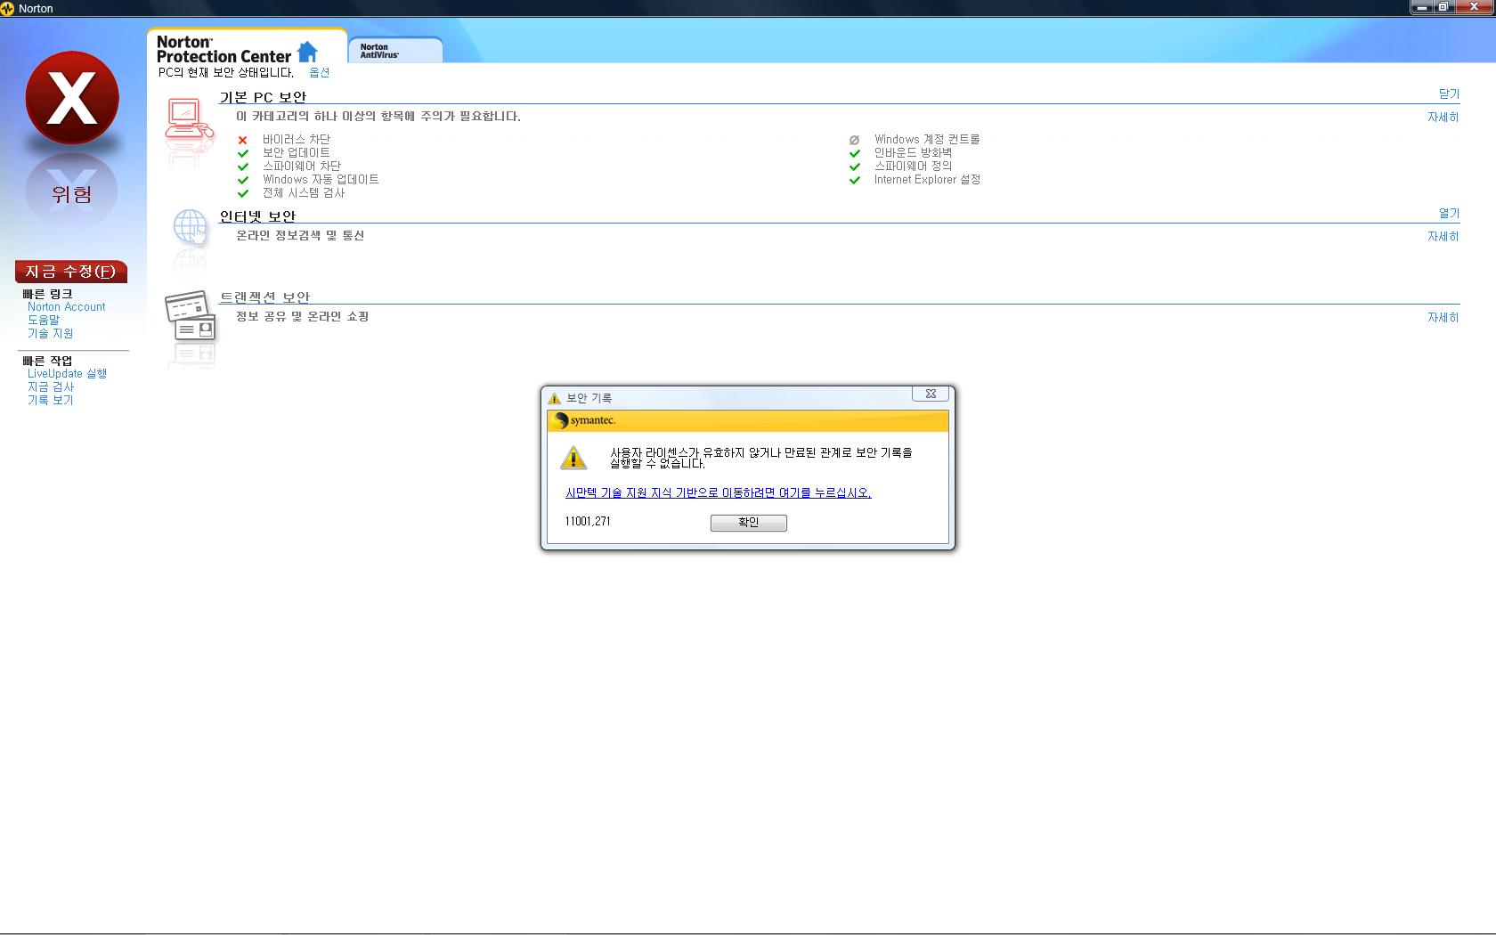Open 자세히 details for 기본 PC 보안
Screen dimensions: 1496x935
point(1443,117)
